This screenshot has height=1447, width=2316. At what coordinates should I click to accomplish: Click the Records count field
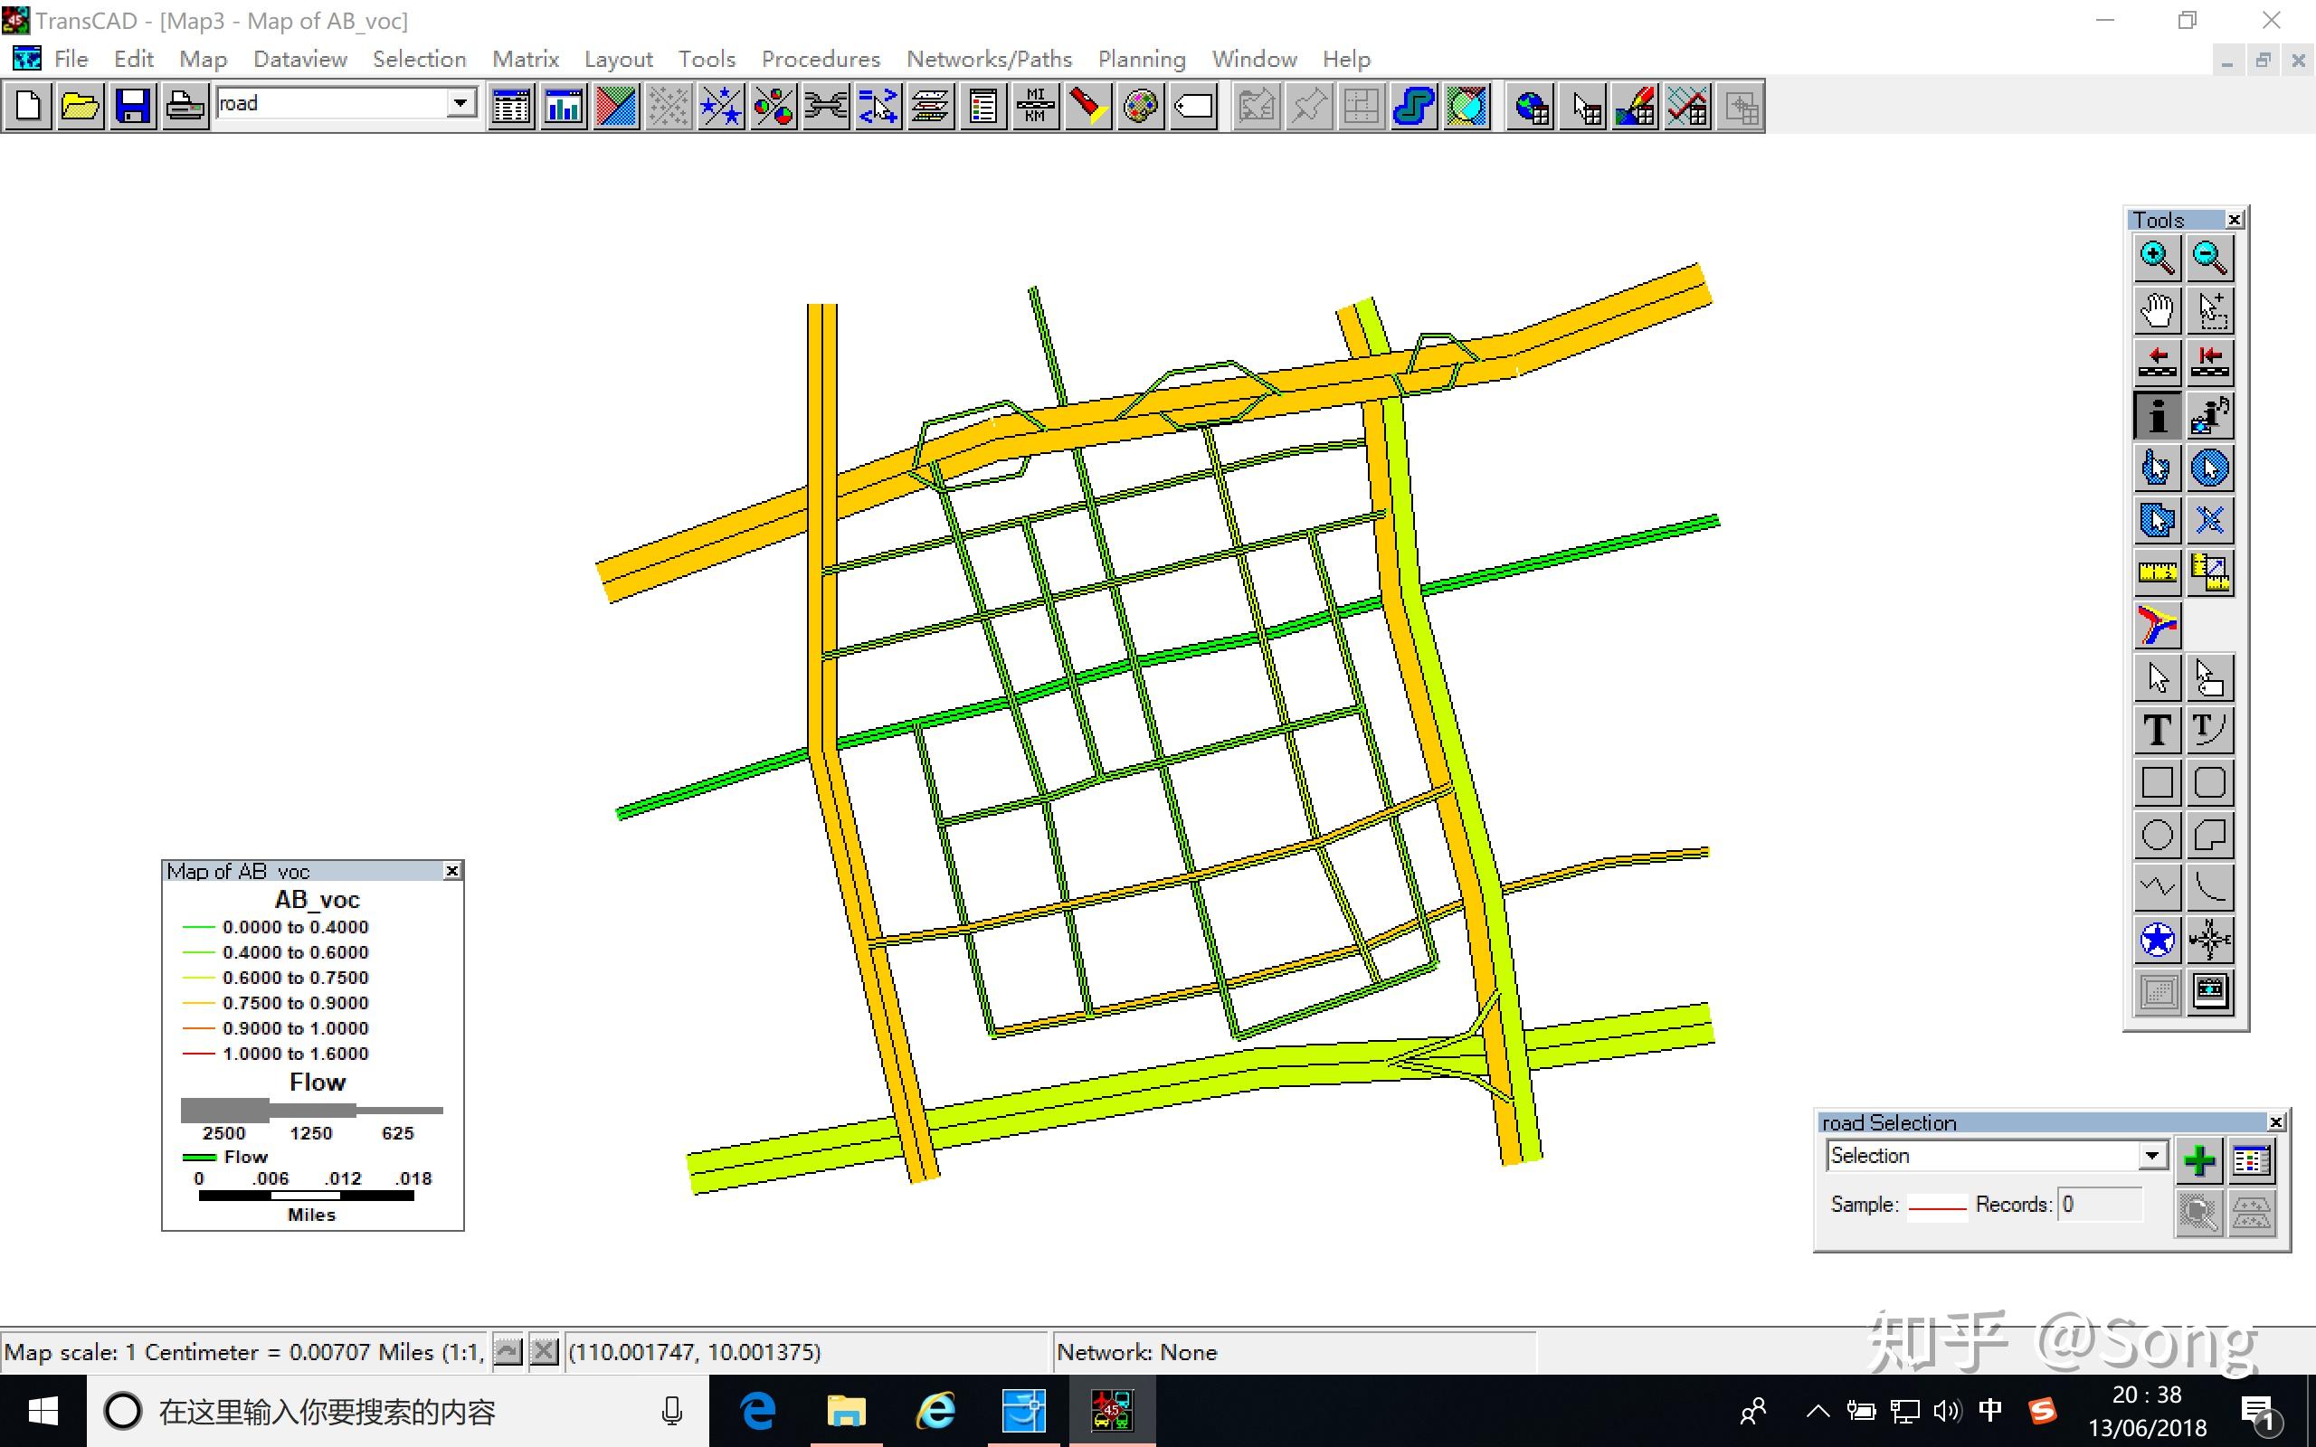(x=2100, y=1205)
